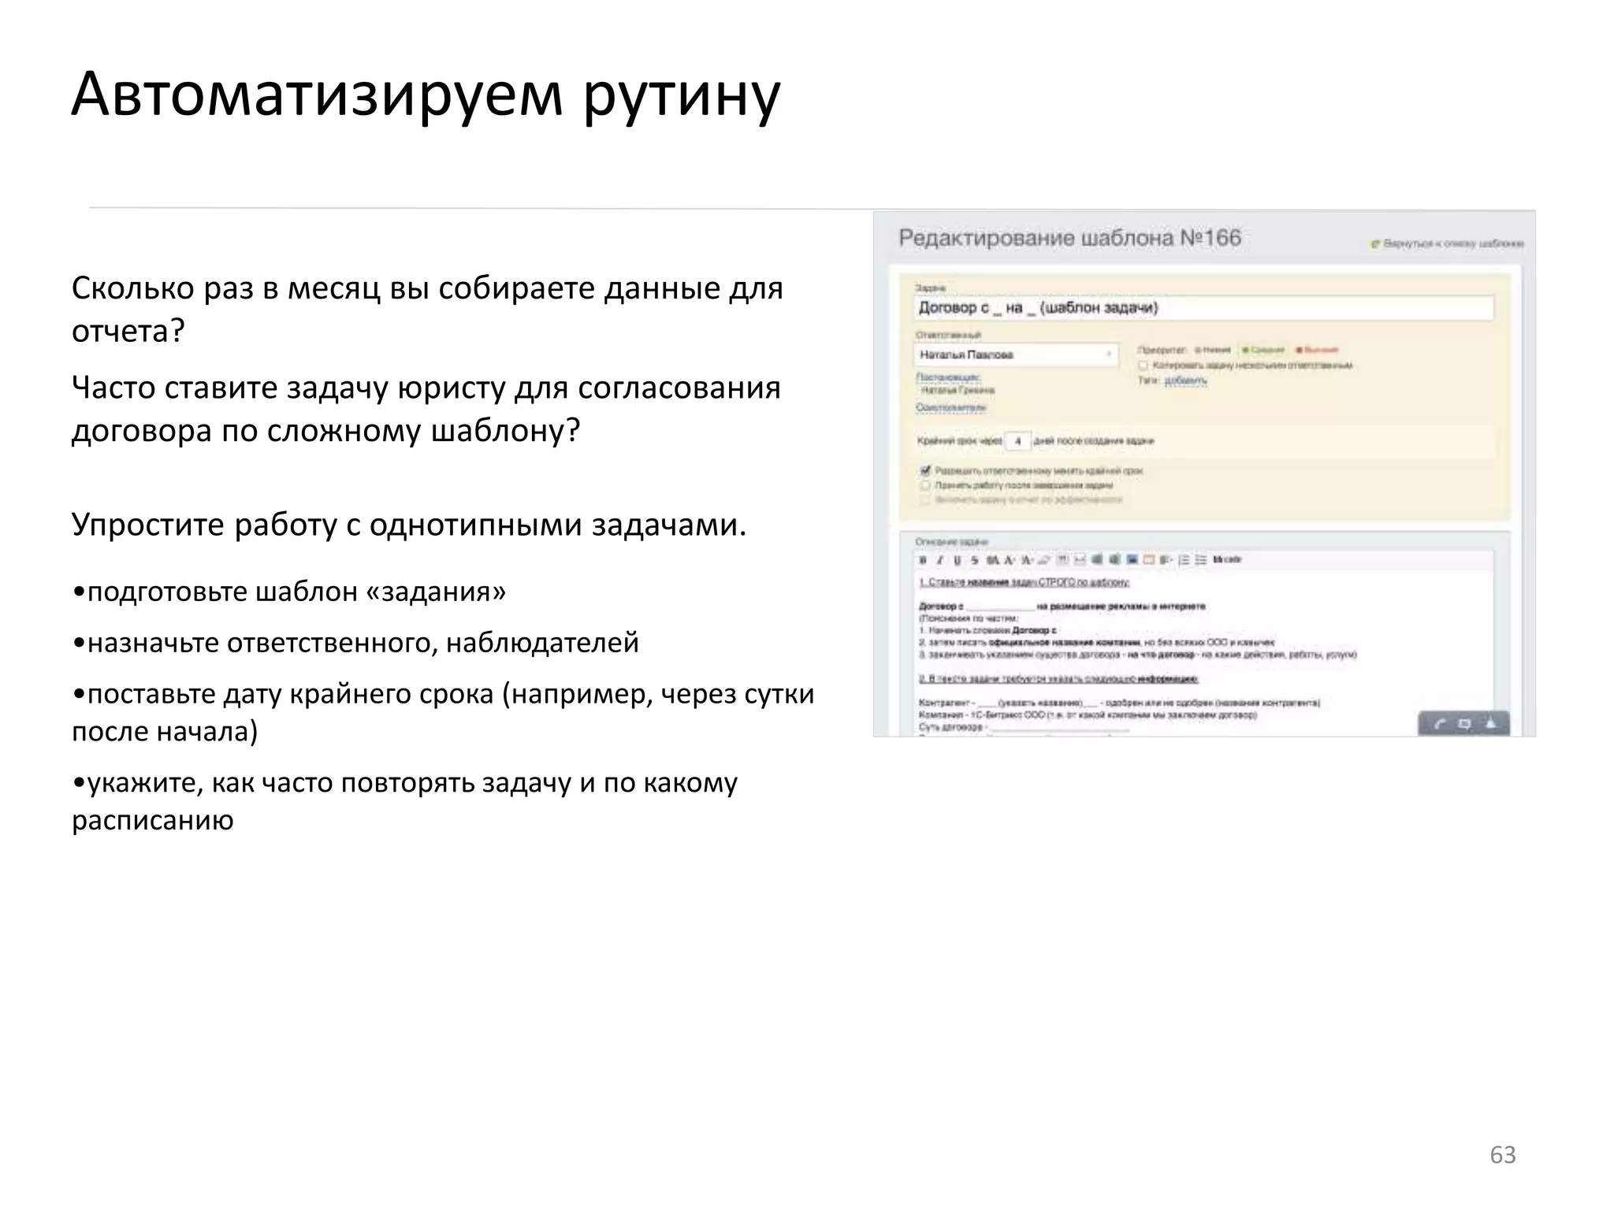Insert bulleted list in description editor
This screenshot has width=1614, height=1210.
point(1201,560)
